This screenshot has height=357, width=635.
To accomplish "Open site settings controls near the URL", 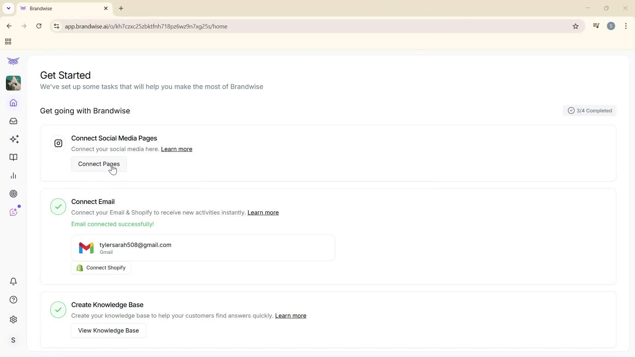I will point(56,26).
